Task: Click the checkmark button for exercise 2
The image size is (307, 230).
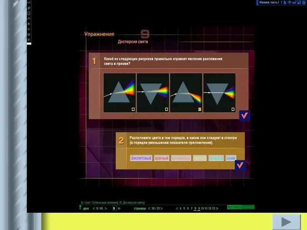Action: pyautogui.click(x=240, y=165)
